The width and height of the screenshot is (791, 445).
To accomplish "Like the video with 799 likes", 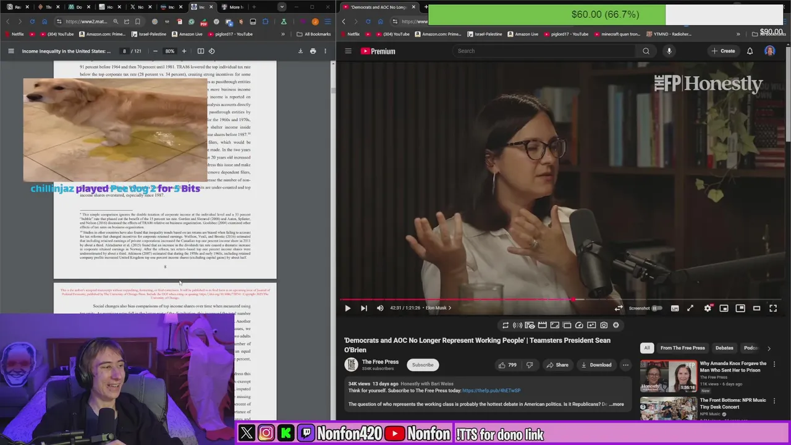I will point(507,365).
